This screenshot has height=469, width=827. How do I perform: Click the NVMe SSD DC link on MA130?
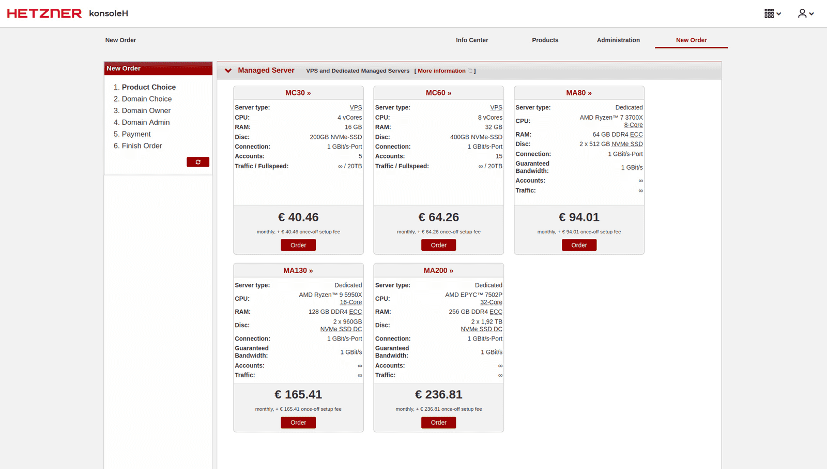point(342,329)
